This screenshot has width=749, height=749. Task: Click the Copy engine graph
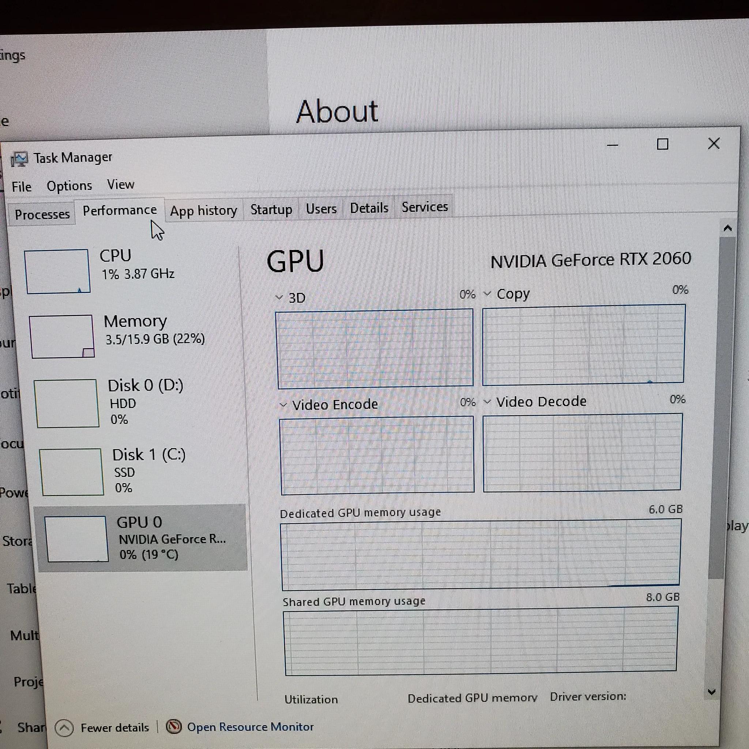click(x=583, y=345)
